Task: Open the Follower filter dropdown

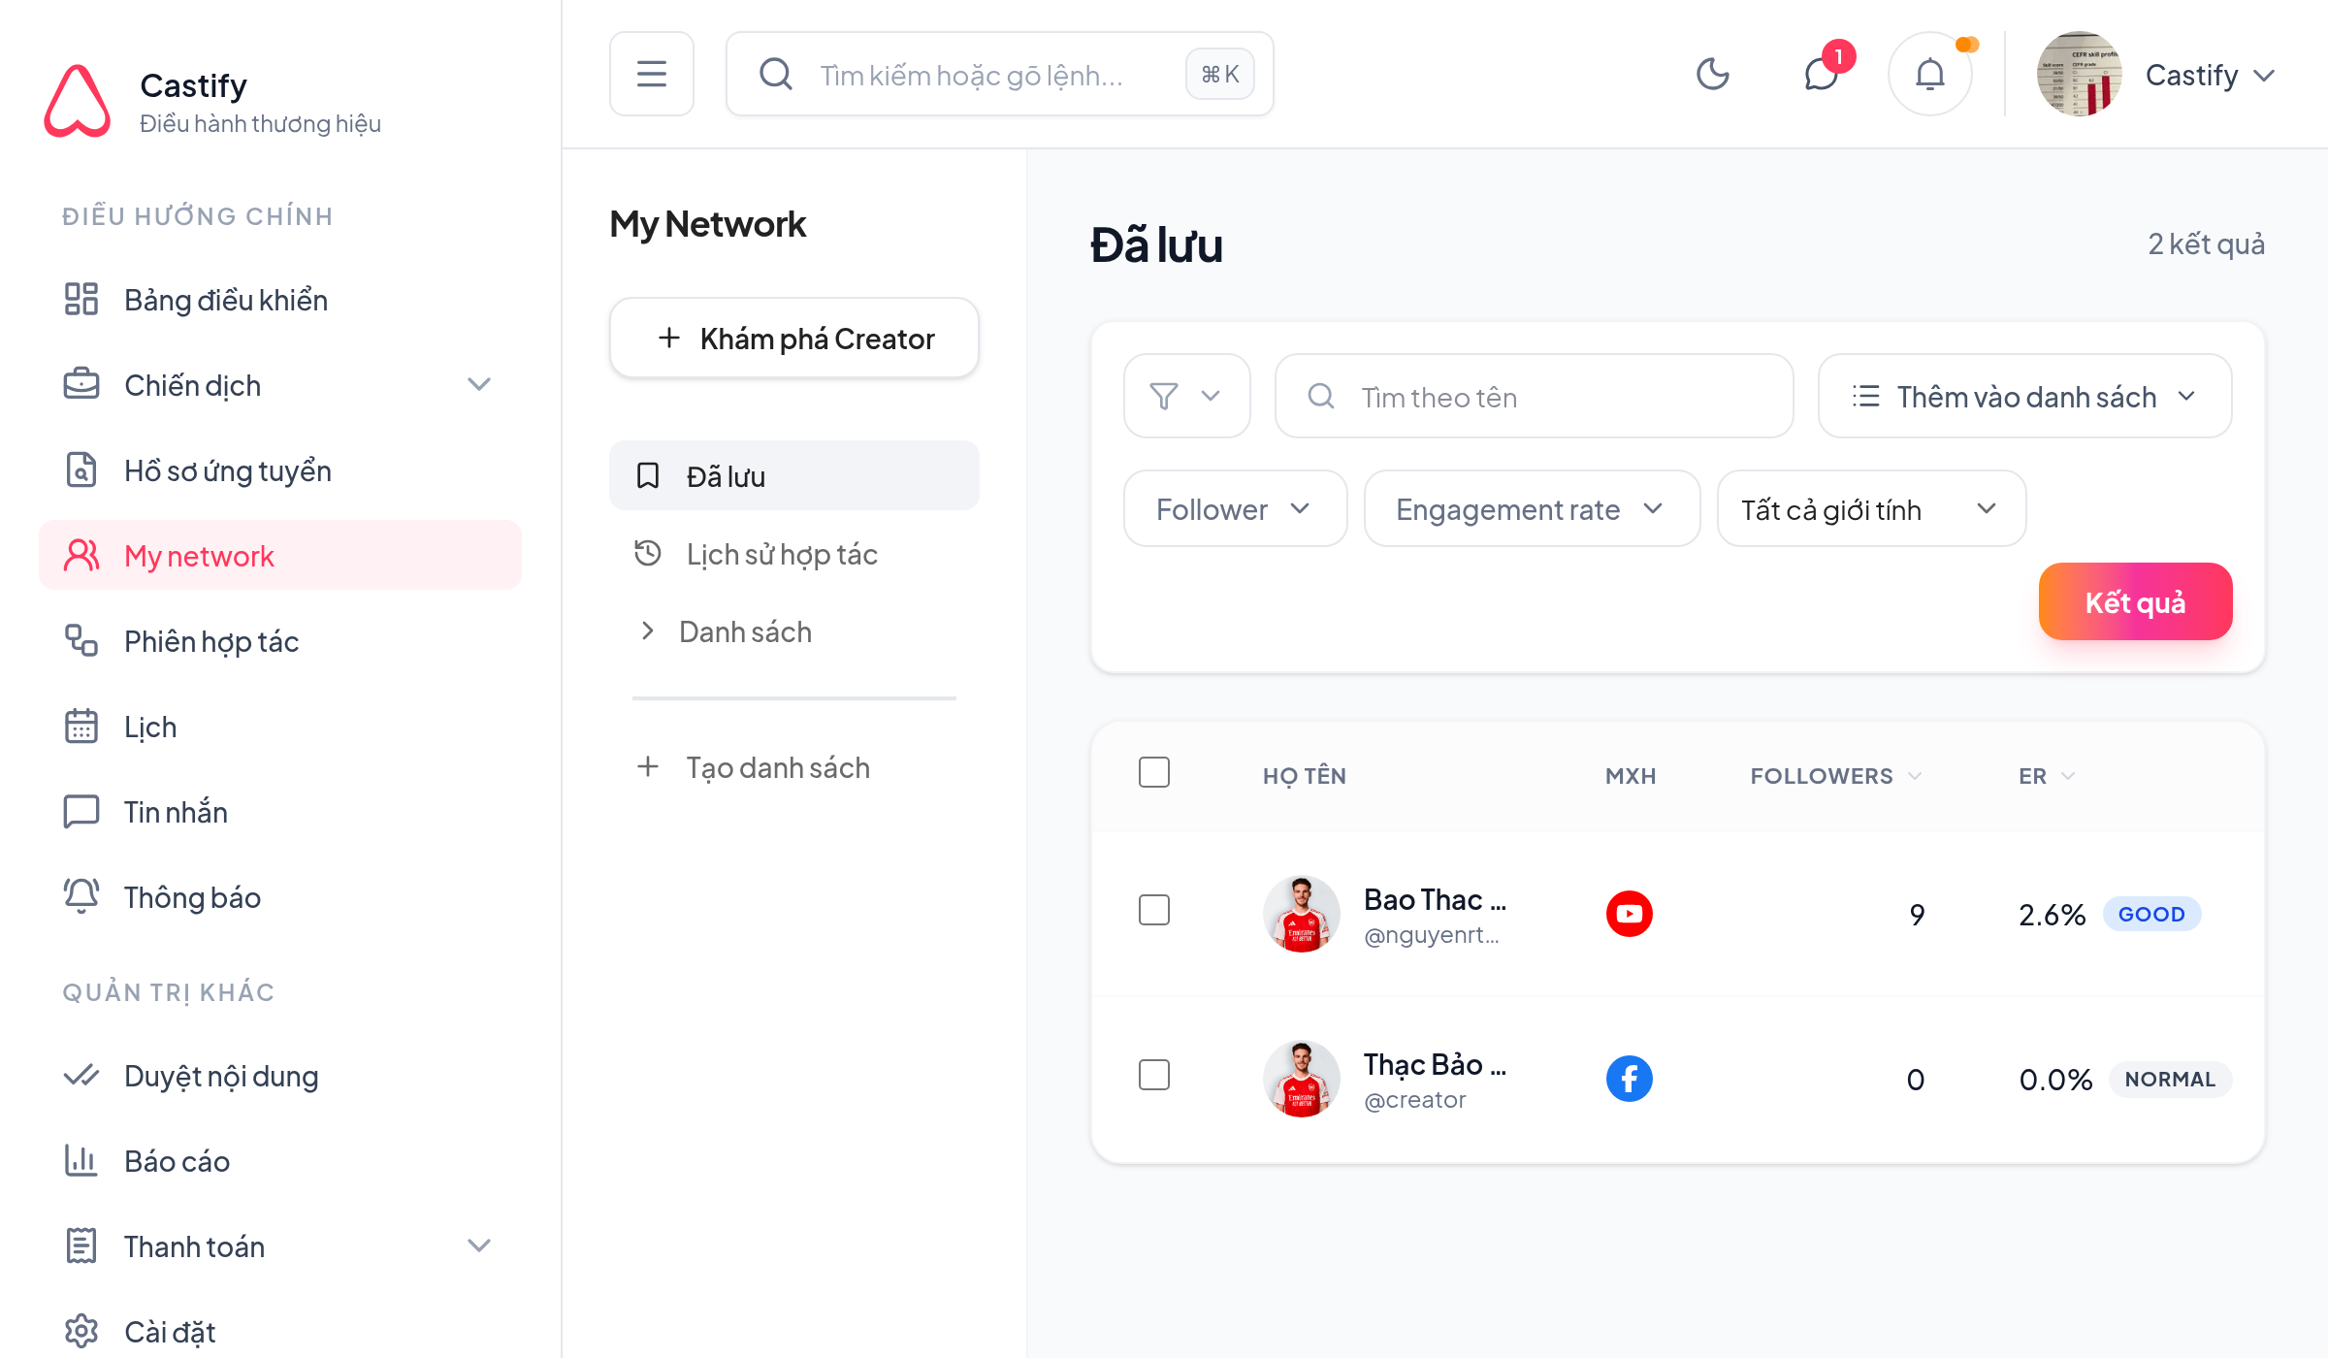Action: click(1235, 509)
